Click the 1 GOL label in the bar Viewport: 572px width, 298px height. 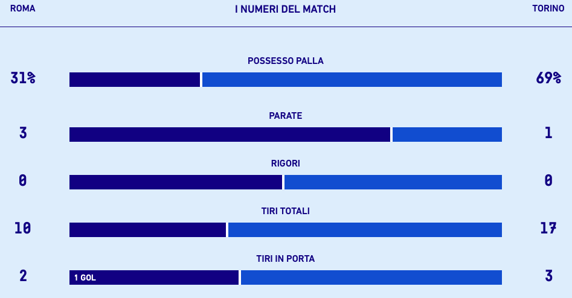85,278
